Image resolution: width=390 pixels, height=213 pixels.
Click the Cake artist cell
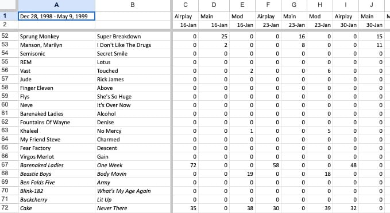coord(56,208)
